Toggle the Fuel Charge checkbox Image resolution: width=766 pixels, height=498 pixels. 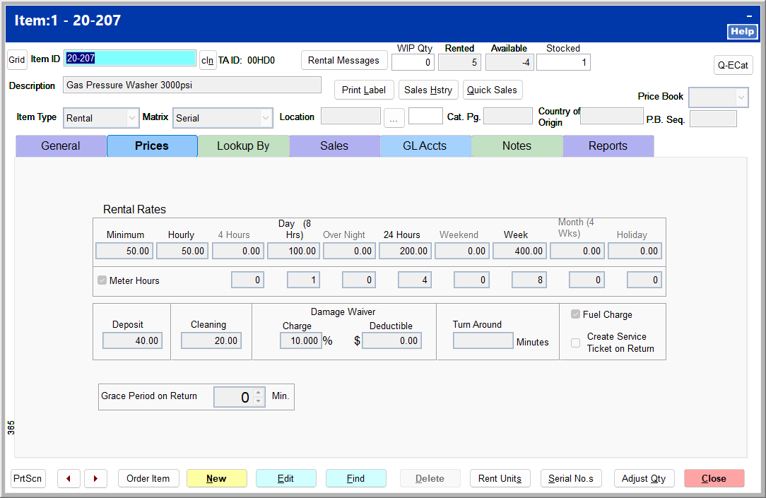[x=576, y=314]
